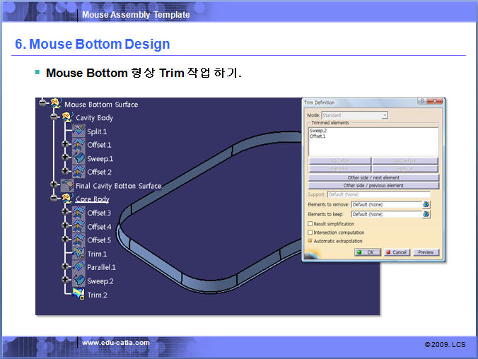Uncheck Automatic extrapolation option
Image resolution: width=478 pixels, height=359 pixels.
[310, 241]
